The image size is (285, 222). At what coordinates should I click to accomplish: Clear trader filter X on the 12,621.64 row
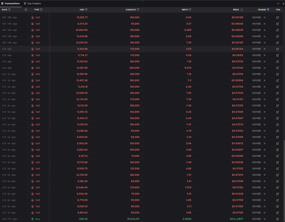pos(264,62)
